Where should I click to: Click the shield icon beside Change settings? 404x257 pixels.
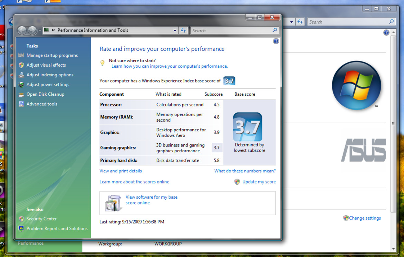[x=346, y=218]
